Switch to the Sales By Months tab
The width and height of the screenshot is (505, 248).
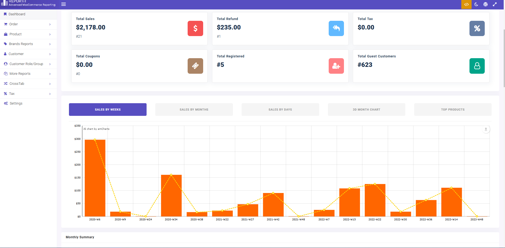pyautogui.click(x=194, y=109)
